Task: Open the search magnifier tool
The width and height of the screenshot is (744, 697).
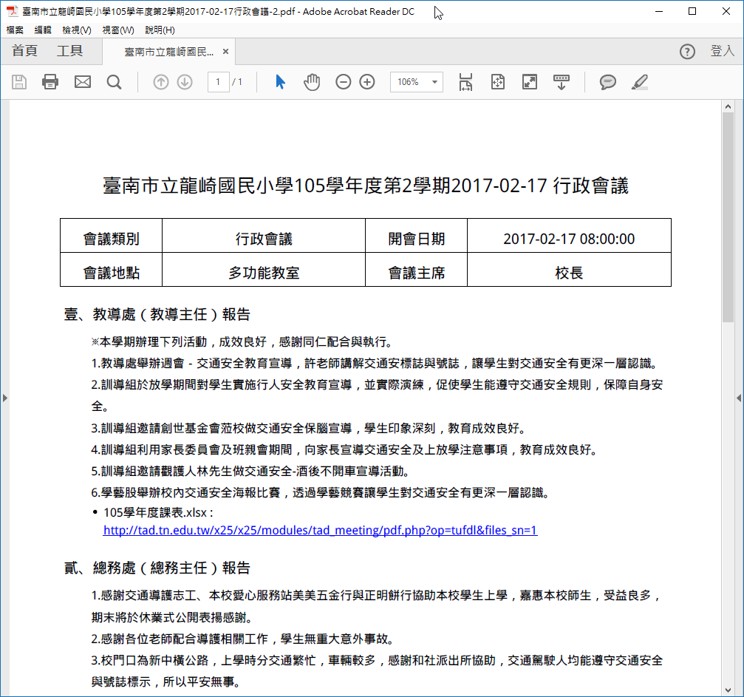Action: click(114, 82)
